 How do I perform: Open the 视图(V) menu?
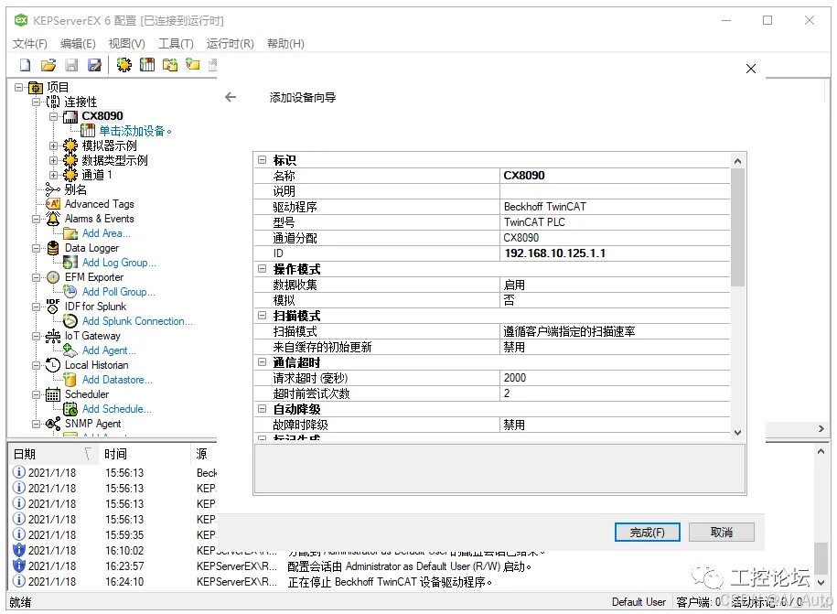coord(127,44)
